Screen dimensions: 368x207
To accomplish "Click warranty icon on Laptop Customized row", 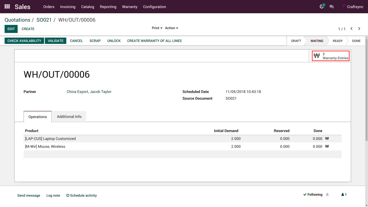I will tap(327, 139).
